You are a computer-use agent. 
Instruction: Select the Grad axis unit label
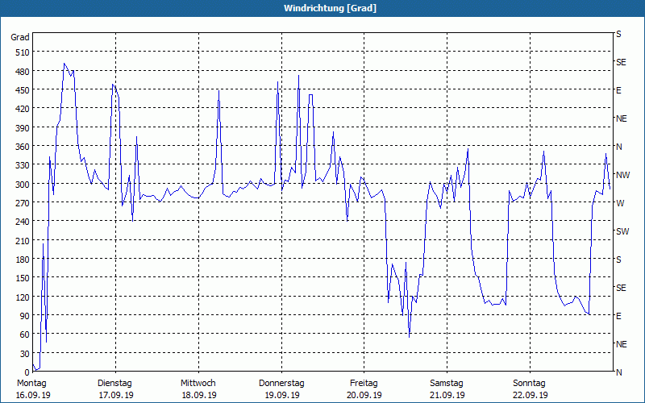pos(20,37)
